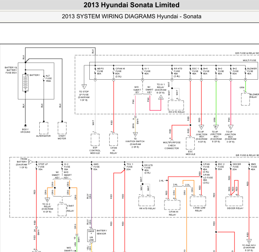Image resolution: width=259 pixels, height=252 pixels.
Task: Click the body ground symbol
Action: (x=25, y=126)
